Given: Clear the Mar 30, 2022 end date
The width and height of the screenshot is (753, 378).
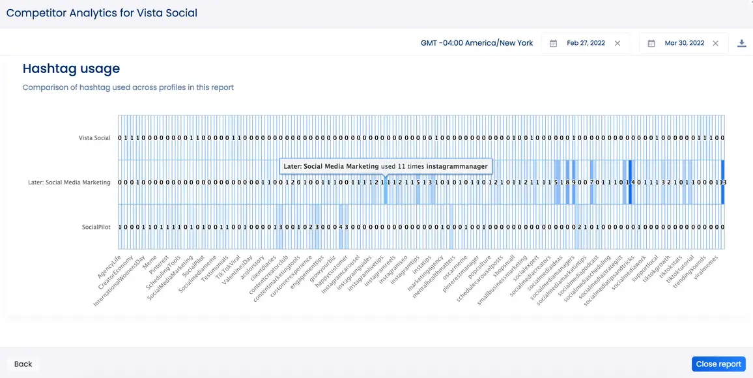Looking at the screenshot, I should pyautogui.click(x=715, y=43).
